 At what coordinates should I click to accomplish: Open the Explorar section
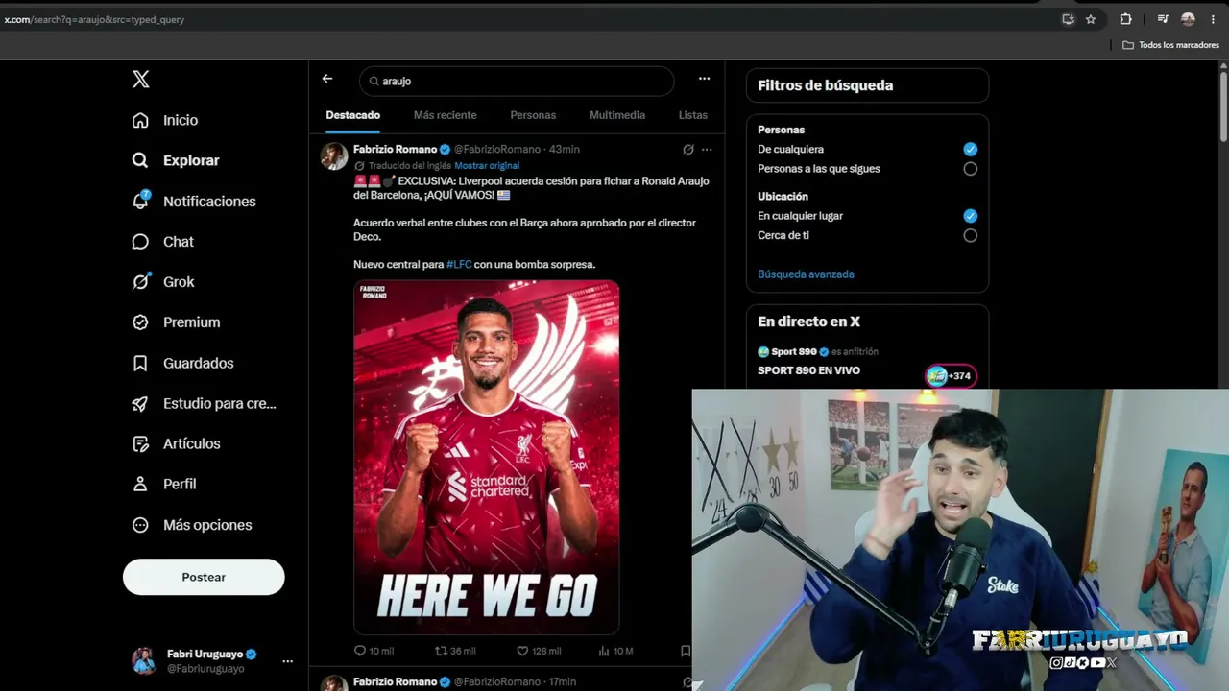click(176, 160)
